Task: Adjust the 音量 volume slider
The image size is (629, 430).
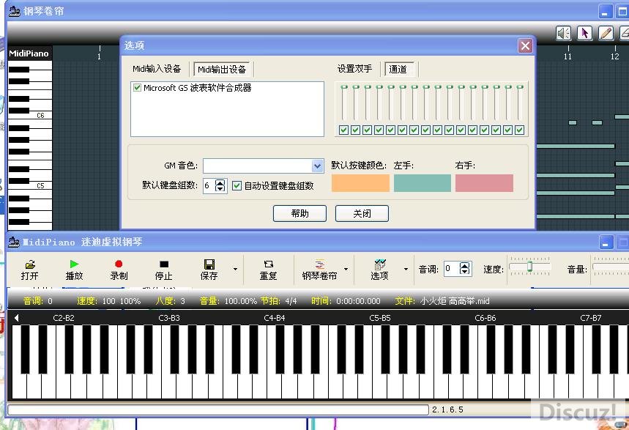Action: [x=611, y=266]
